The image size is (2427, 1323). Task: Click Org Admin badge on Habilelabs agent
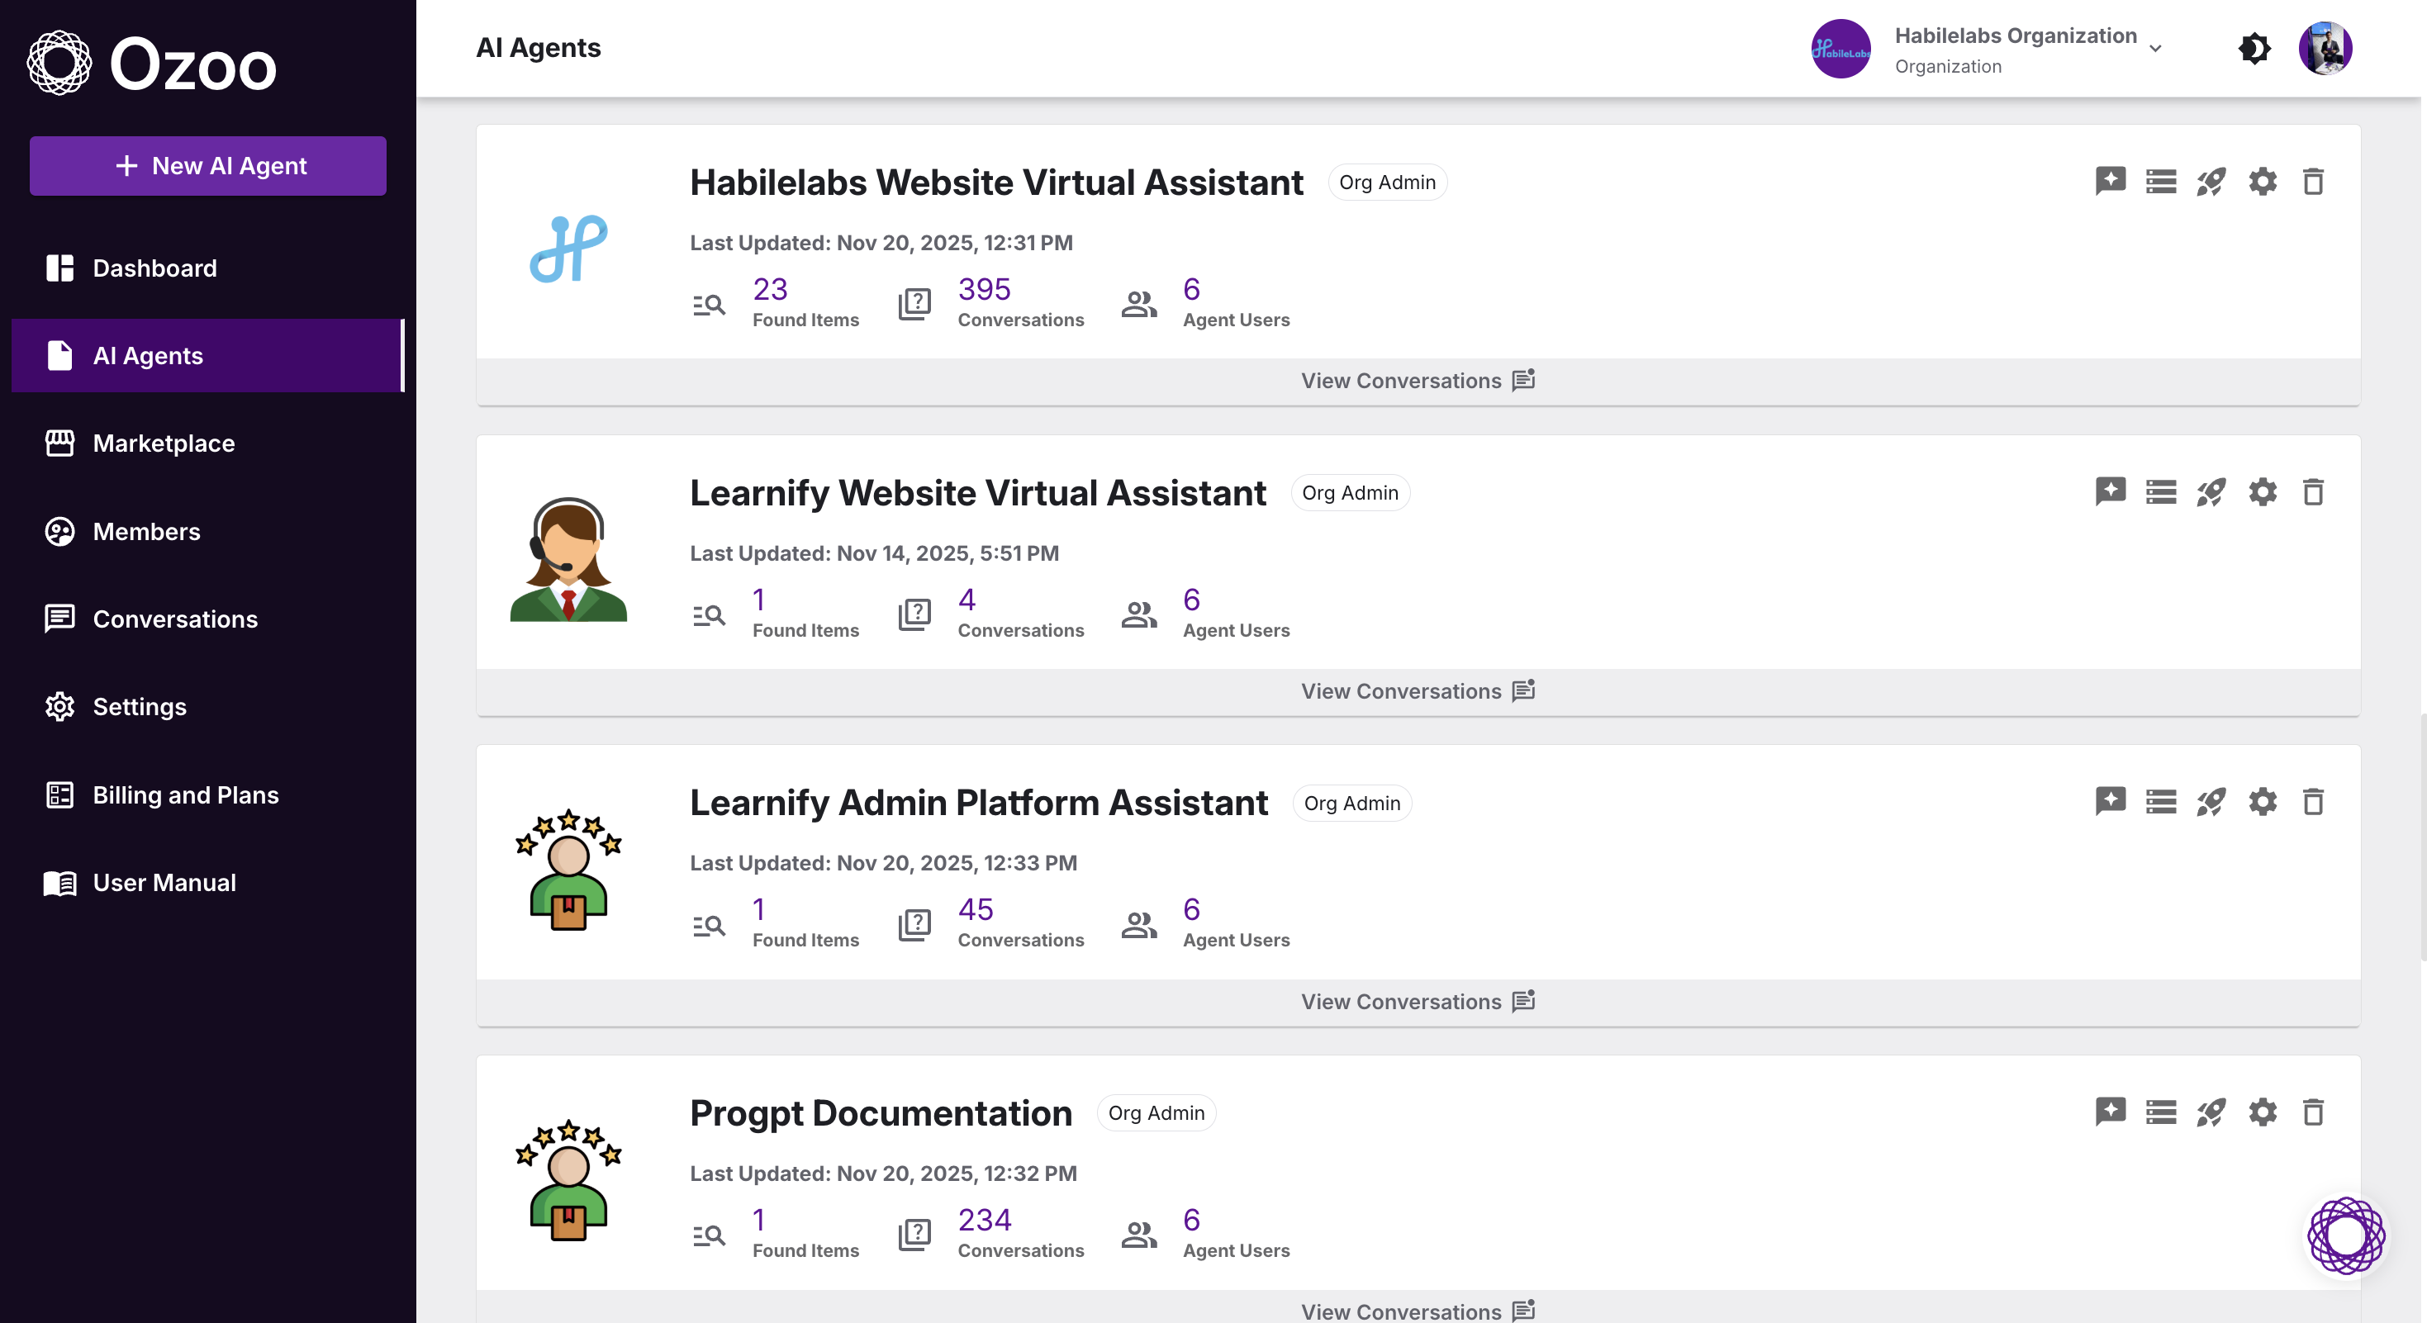tap(1387, 183)
